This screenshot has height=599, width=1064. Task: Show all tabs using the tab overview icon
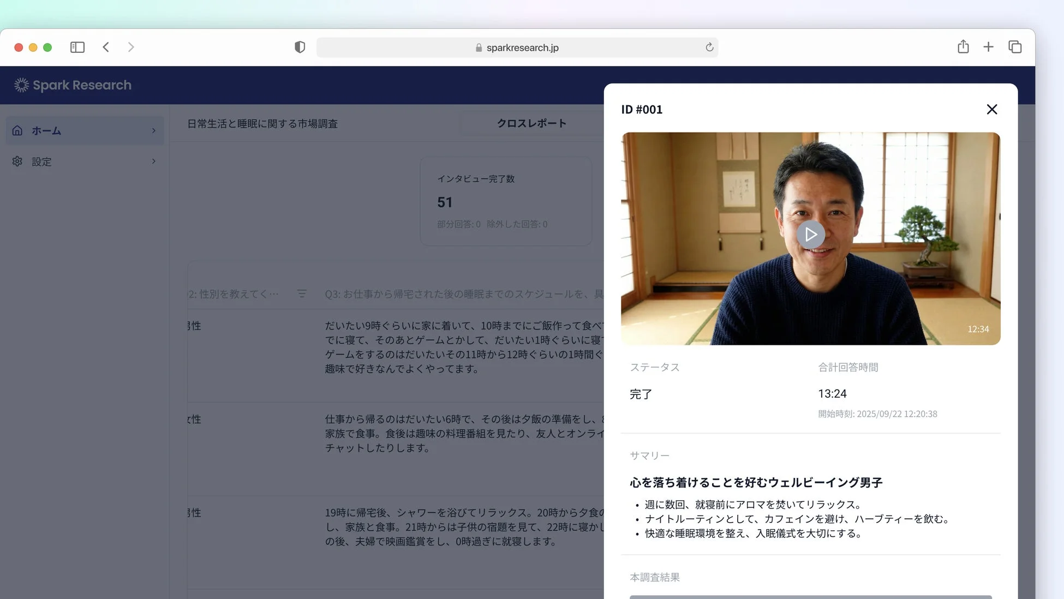click(x=1015, y=47)
